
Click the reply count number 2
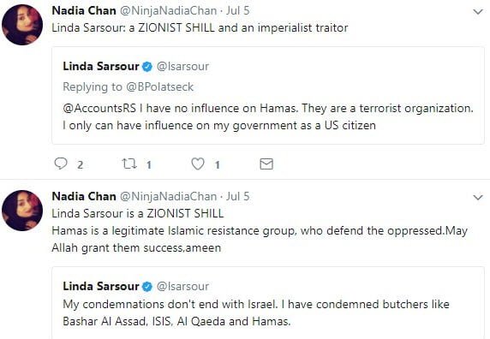[81, 164]
